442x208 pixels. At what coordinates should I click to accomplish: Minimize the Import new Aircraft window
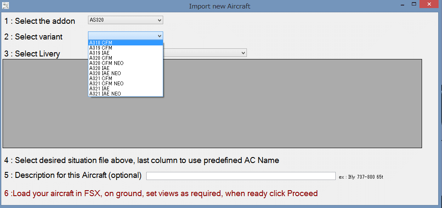point(402,4)
